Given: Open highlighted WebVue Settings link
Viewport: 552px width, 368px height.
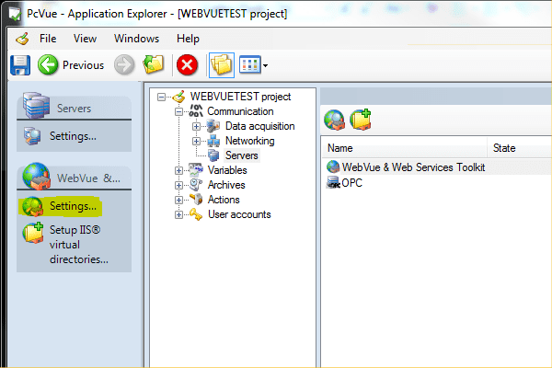Looking at the screenshot, I should pos(73,206).
